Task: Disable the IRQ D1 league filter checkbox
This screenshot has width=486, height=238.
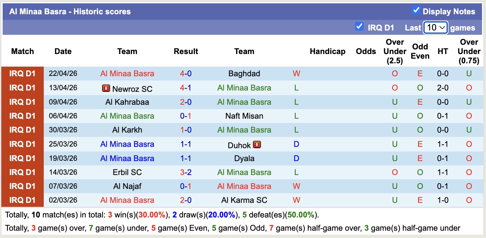Action: coord(359,26)
